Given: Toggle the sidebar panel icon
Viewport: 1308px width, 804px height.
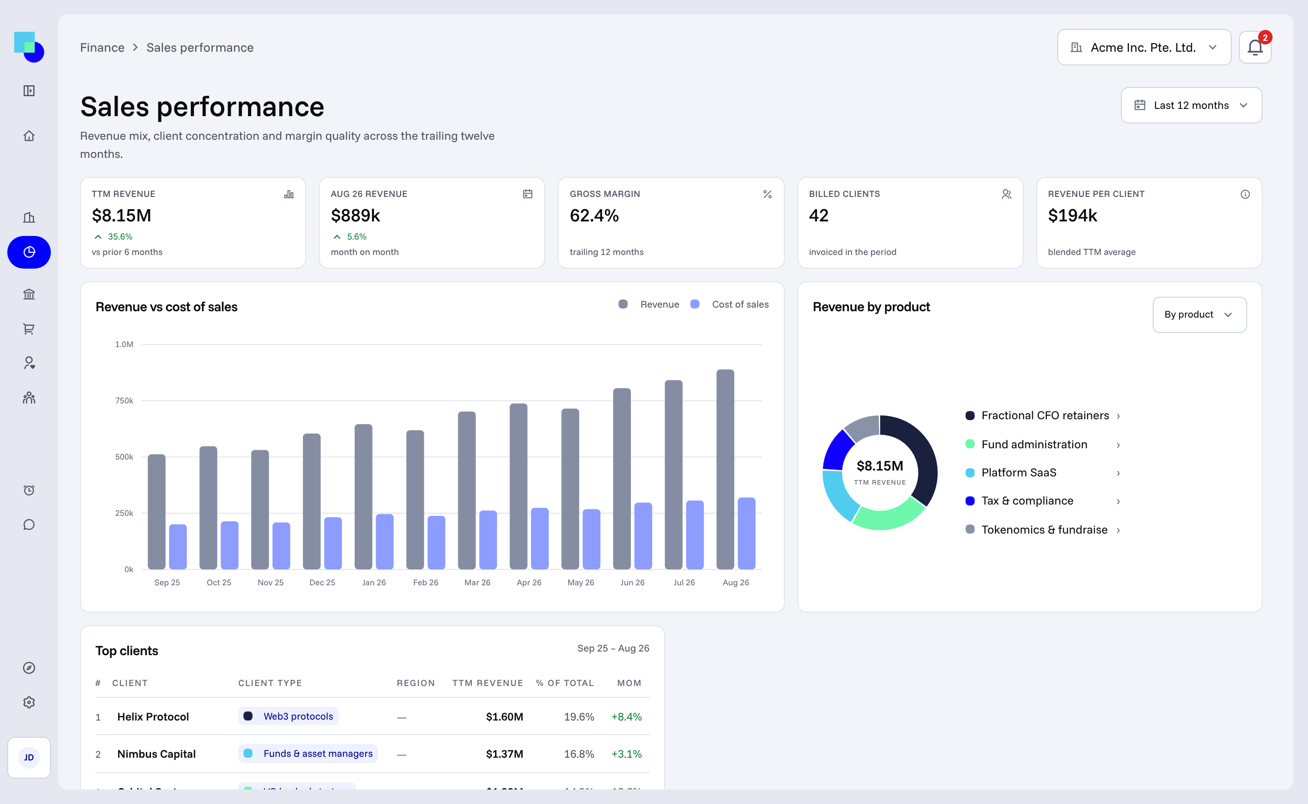Looking at the screenshot, I should click(x=29, y=91).
